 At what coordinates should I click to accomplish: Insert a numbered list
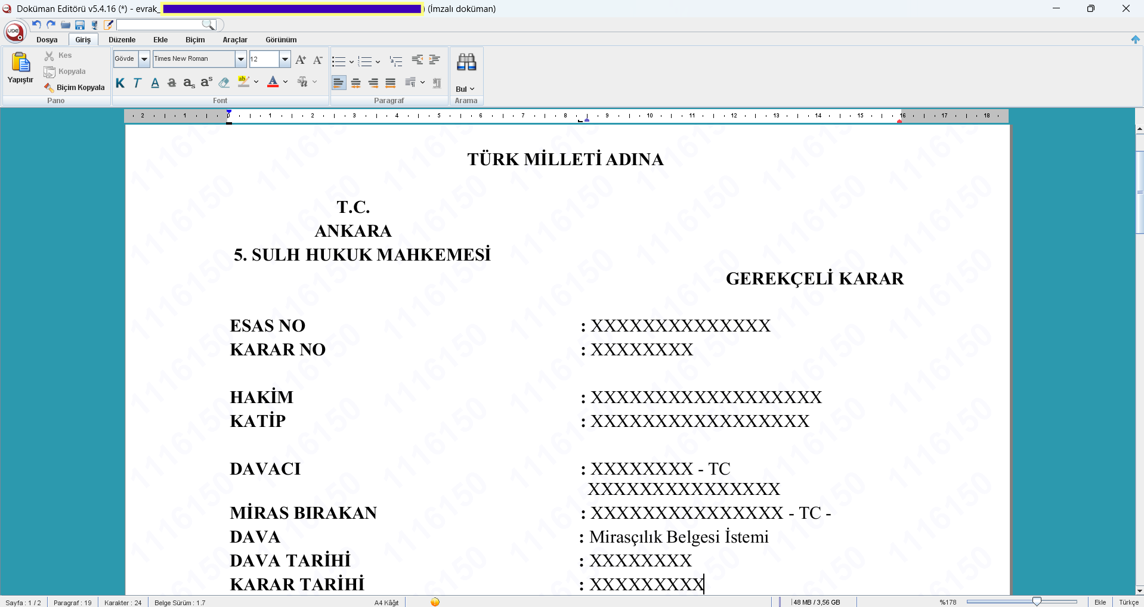tap(365, 61)
